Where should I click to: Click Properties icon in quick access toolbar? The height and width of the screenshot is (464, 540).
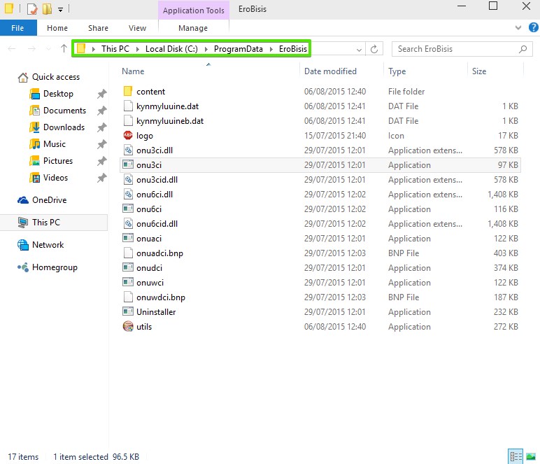[x=31, y=9]
